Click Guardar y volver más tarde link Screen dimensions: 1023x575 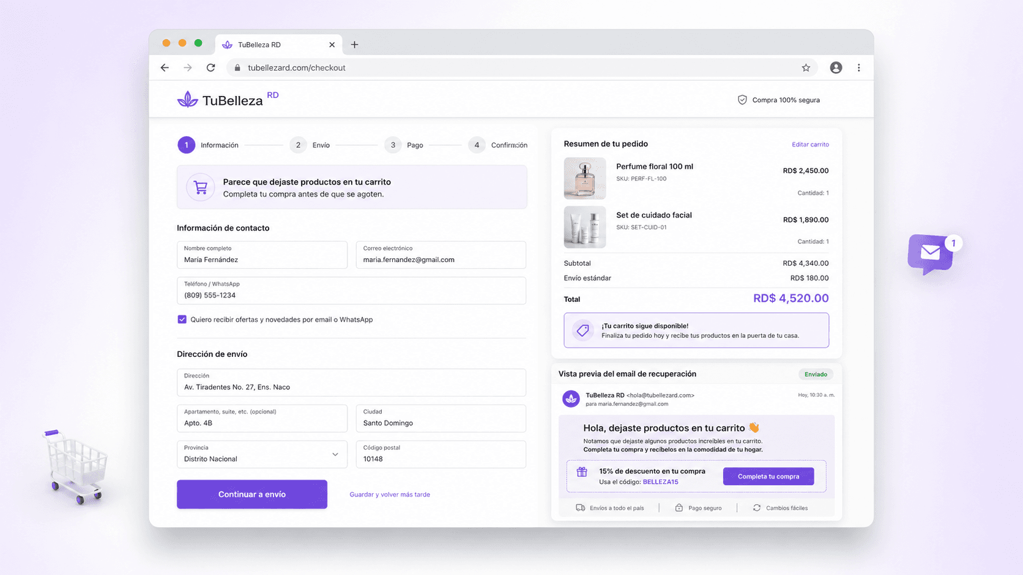coord(390,494)
